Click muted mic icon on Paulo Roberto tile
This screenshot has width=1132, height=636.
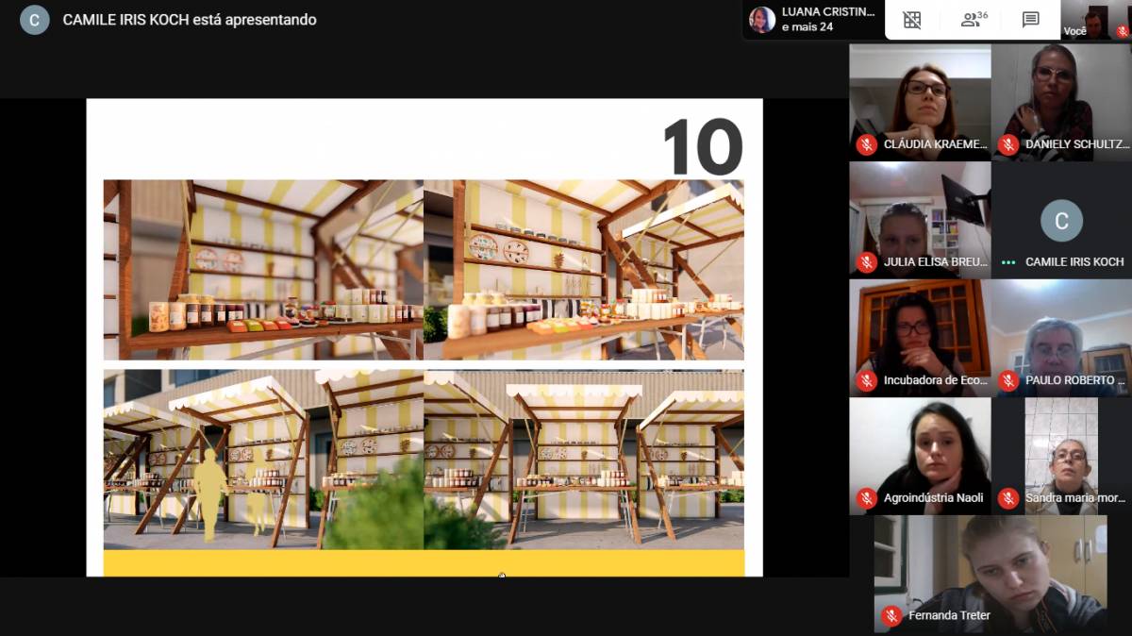tap(1007, 380)
